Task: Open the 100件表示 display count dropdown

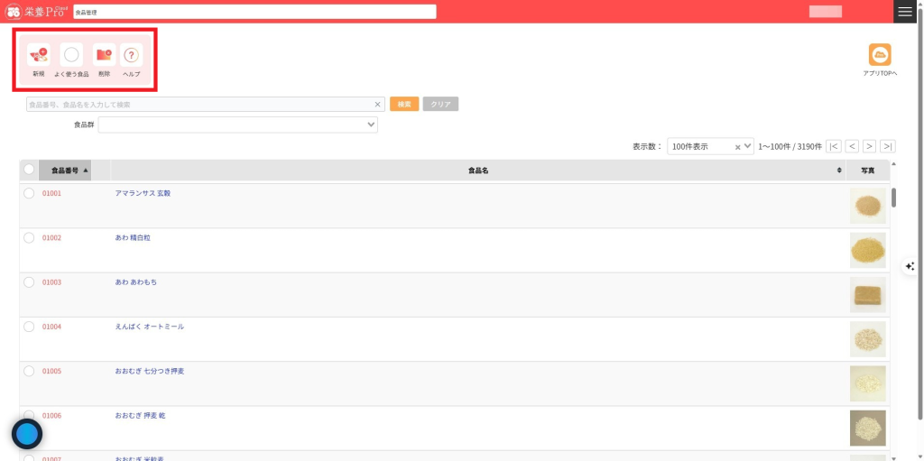Action: [x=709, y=146]
